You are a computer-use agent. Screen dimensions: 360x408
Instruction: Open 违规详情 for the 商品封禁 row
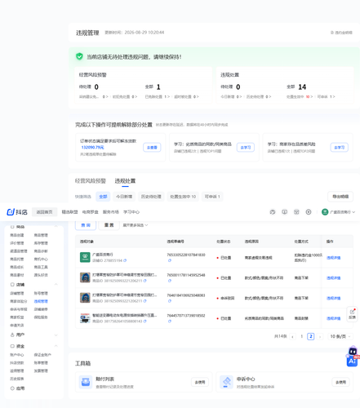coord(334,318)
